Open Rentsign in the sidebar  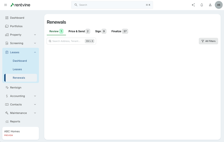[x=15, y=88]
